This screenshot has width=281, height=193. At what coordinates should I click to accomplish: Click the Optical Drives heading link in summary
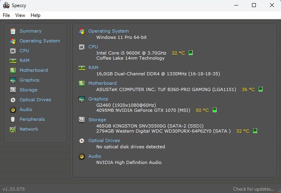tap(104, 140)
